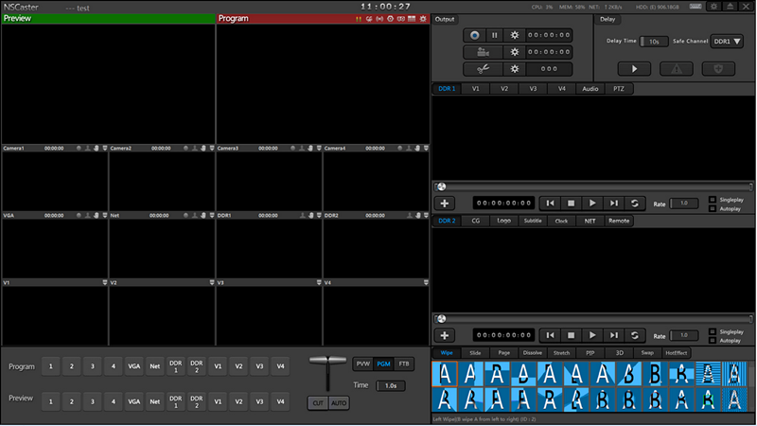Enable Singleplay checkbox for DDR 1
The width and height of the screenshot is (757, 426).
coord(713,199)
